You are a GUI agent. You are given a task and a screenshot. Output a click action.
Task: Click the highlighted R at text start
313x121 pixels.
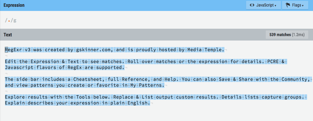[x=6, y=50]
